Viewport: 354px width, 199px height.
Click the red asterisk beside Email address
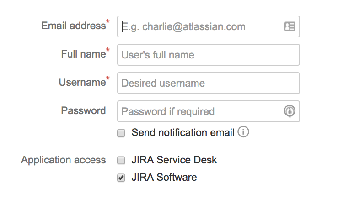pyautogui.click(x=108, y=21)
